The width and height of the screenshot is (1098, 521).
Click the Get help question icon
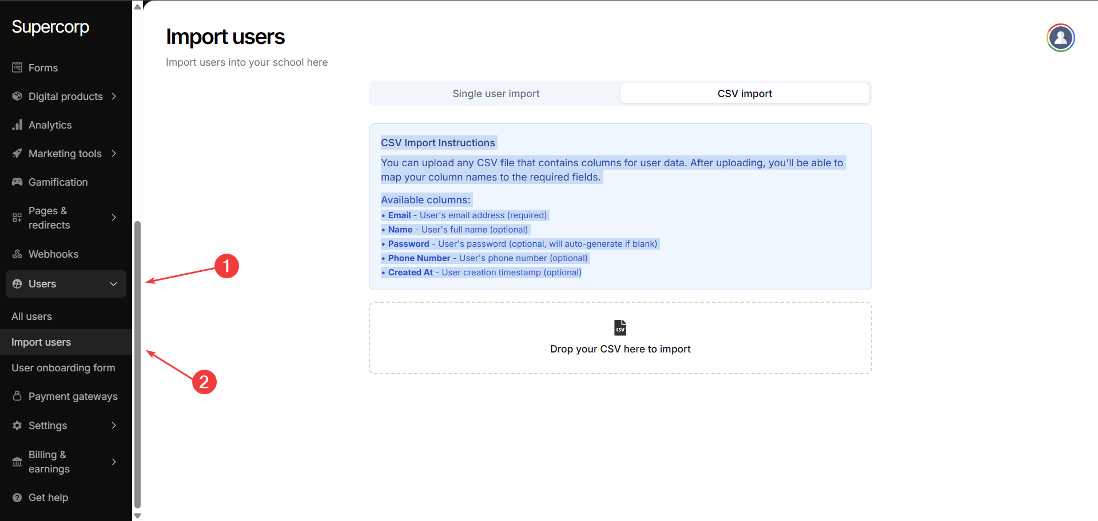click(17, 497)
